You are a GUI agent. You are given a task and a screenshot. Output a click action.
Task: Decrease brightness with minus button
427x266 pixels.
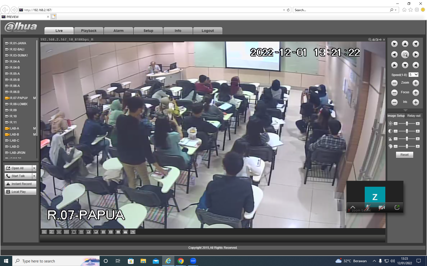[395, 124]
